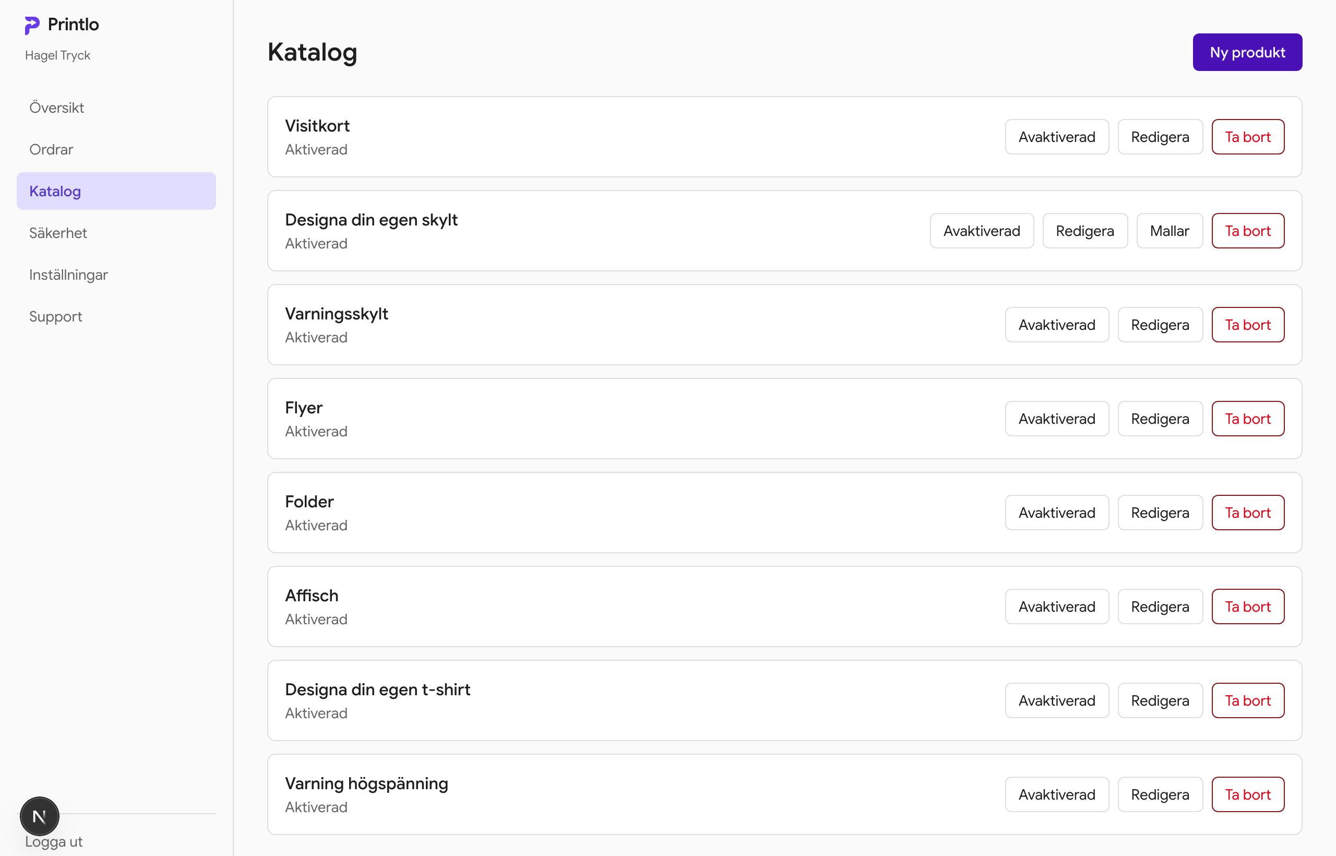
Task: Click the Designa din egen t-shirt title
Action: tap(377, 690)
